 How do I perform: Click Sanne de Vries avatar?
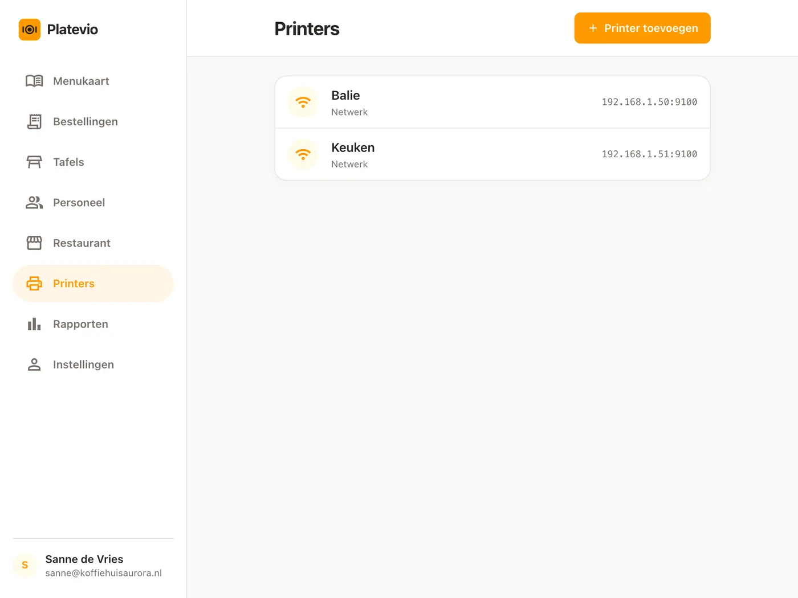(25, 565)
